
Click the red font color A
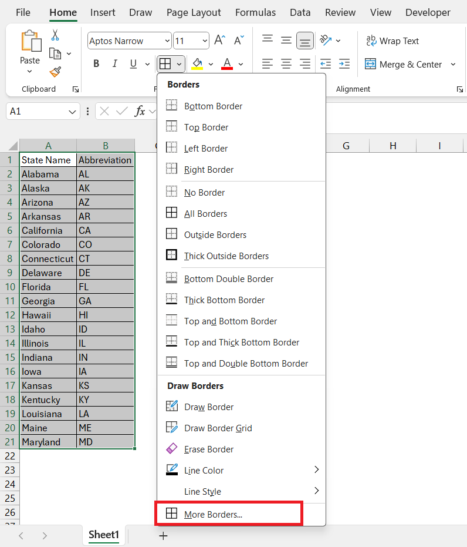click(x=227, y=64)
